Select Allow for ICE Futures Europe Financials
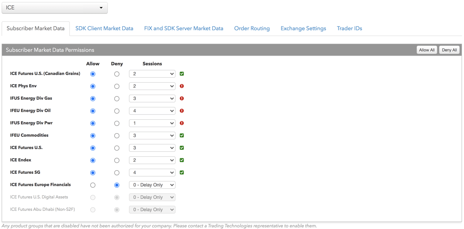The image size is (464, 229). 93,185
